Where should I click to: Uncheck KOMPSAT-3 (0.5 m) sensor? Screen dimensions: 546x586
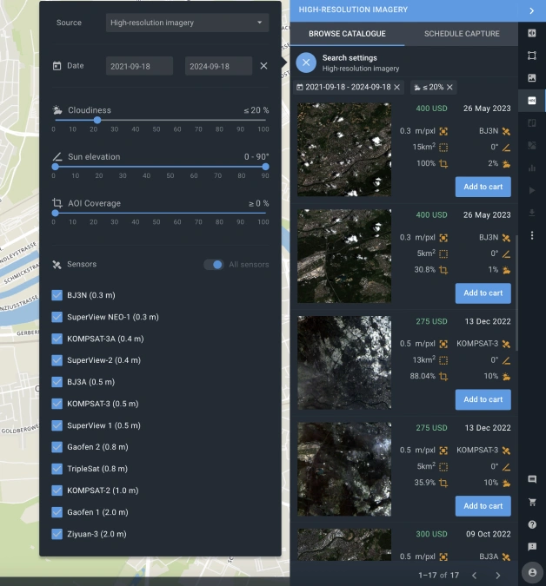pos(57,404)
